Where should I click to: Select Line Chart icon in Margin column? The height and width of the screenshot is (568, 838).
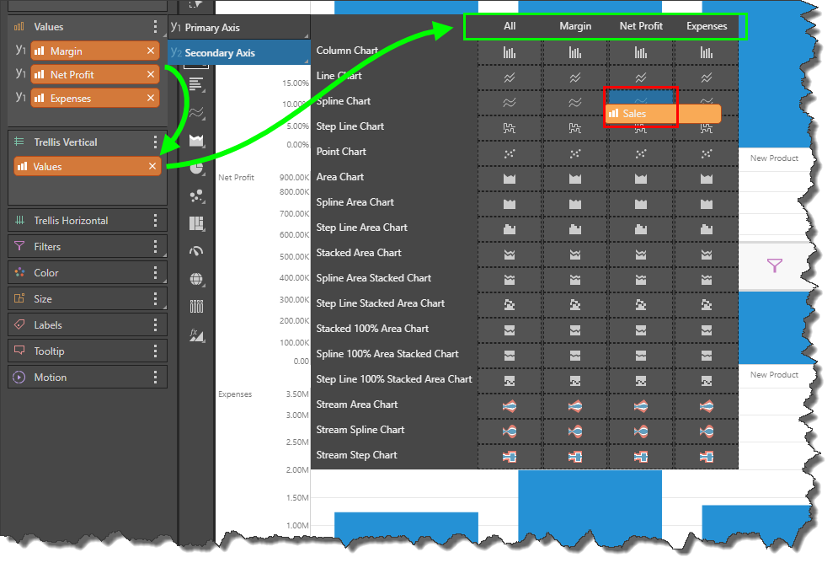tap(574, 78)
